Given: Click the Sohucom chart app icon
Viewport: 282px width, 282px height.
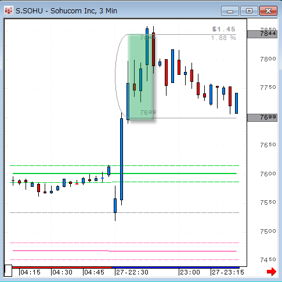Looking at the screenshot, I should click(8, 10).
